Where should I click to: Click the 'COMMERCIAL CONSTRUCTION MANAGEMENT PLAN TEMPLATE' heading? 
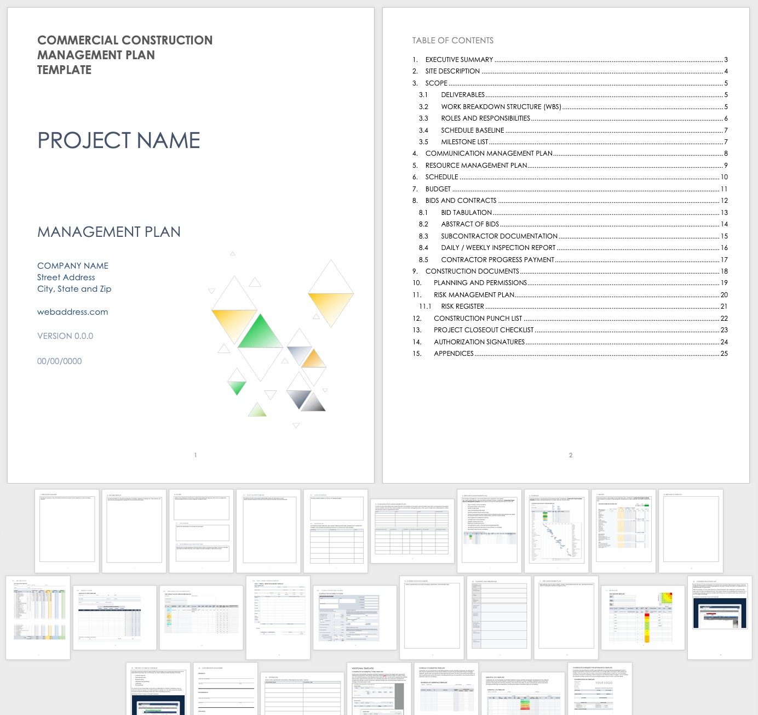coord(125,55)
